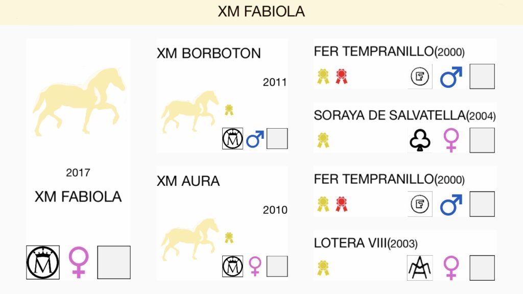
Task: Click the circular F brand icon on the second FER TEMPRANILLO
Action: coord(420,204)
